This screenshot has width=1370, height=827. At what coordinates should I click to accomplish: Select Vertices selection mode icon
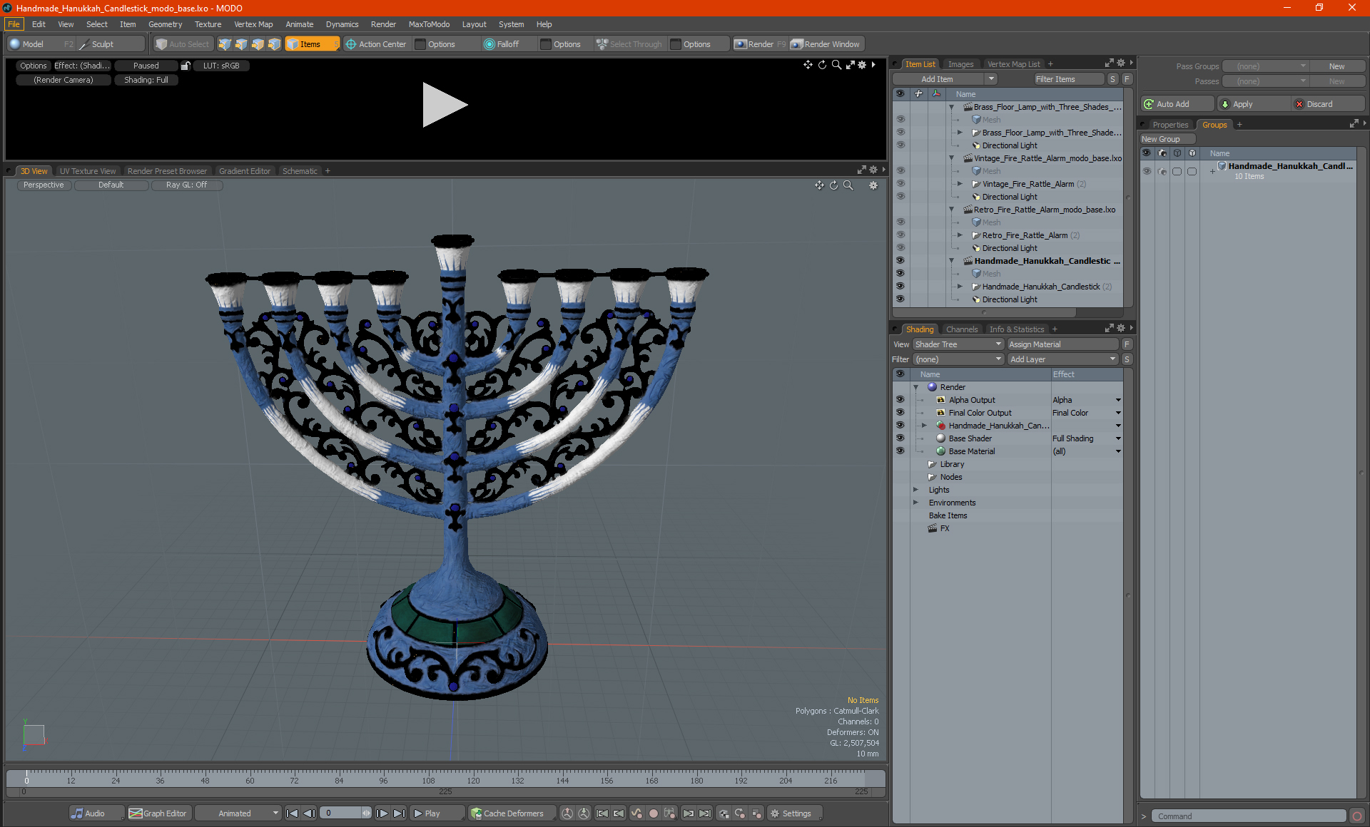point(225,44)
